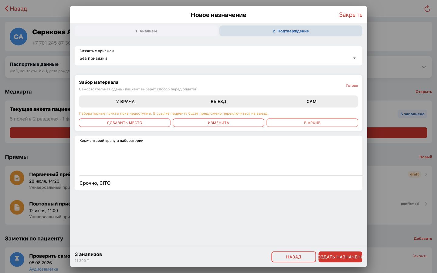Click the pin icon of the Проверить note

pos(17,259)
